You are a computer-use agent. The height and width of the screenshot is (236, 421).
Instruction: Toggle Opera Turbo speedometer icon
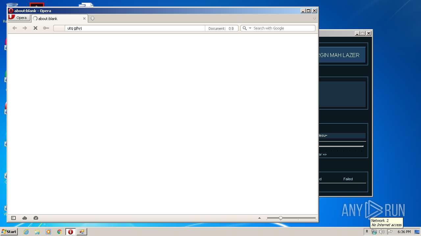(36, 218)
